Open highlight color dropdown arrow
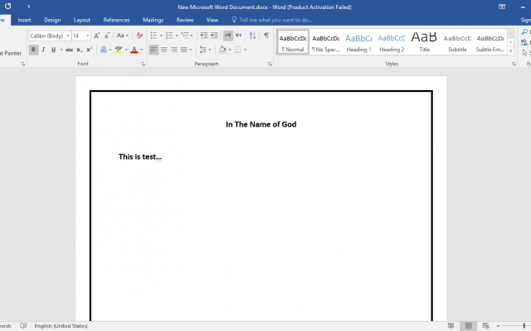This screenshot has height=331, width=531. pyautogui.click(x=126, y=50)
